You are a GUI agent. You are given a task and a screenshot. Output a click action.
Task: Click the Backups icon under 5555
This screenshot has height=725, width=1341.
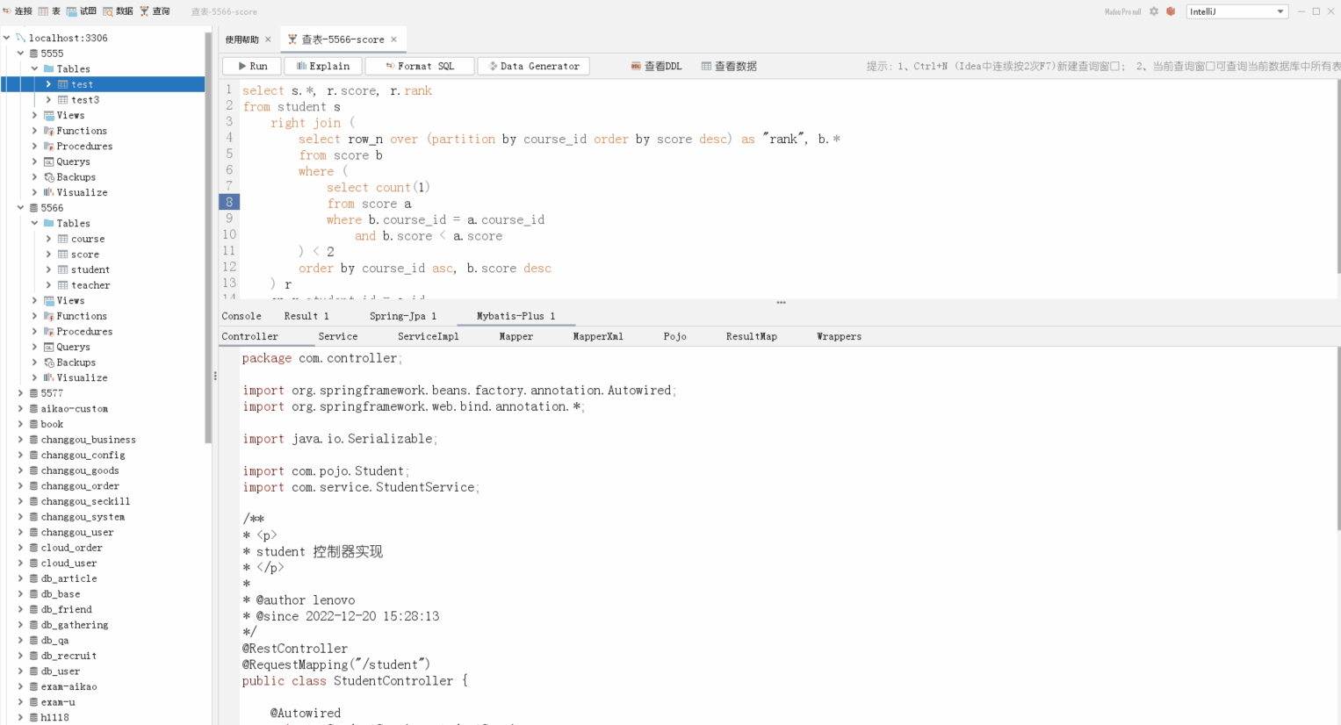tap(48, 177)
